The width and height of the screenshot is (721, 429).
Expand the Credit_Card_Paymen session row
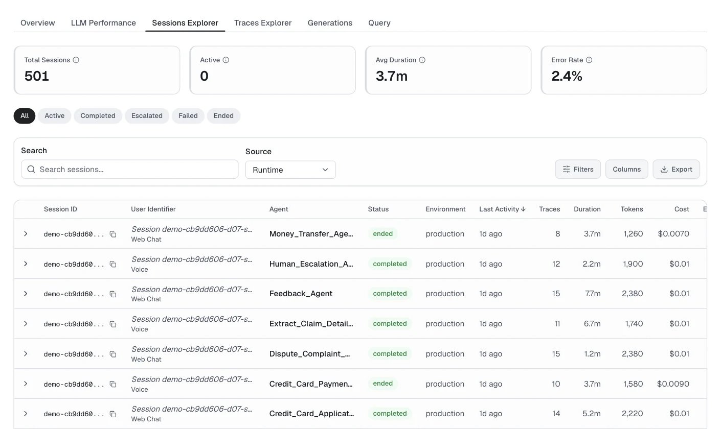point(26,384)
